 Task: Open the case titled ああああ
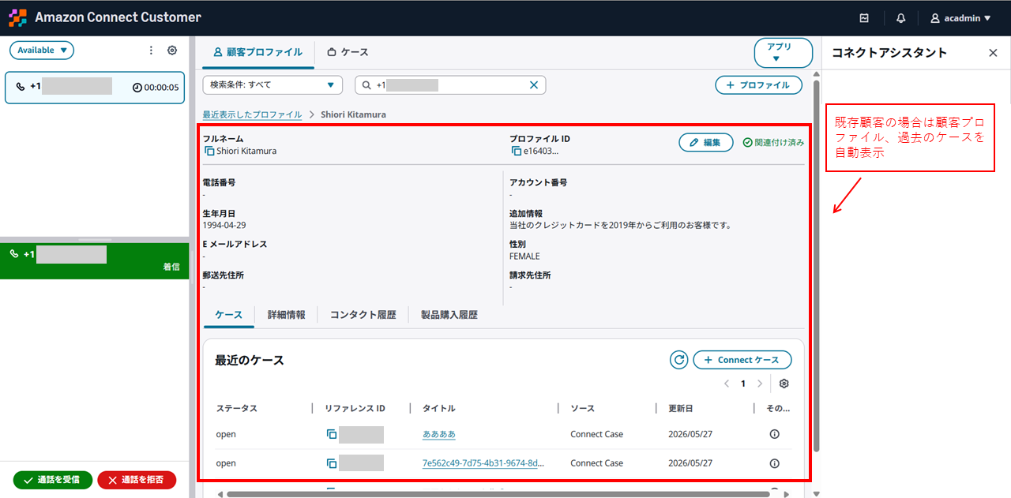[439, 434]
